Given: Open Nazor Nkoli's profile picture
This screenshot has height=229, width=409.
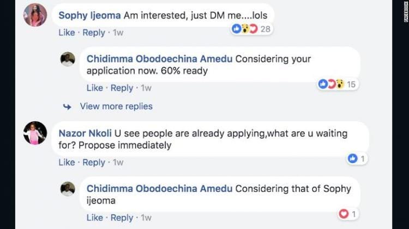Looking at the screenshot, I should click(35, 133).
